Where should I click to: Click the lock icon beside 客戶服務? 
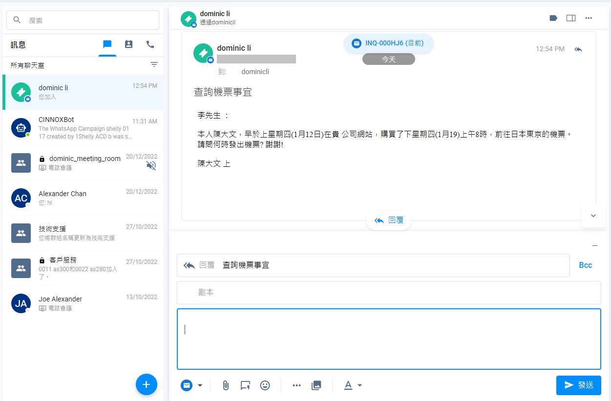[x=42, y=260]
